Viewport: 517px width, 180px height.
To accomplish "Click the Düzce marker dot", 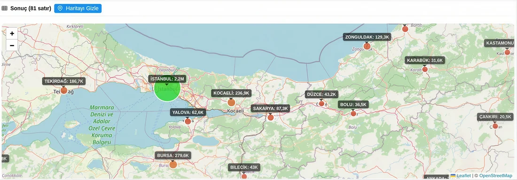I will point(321,103).
